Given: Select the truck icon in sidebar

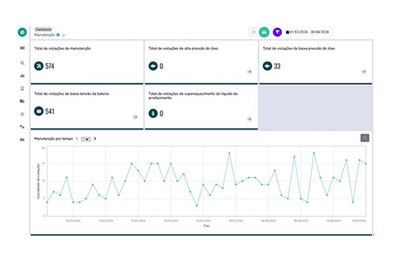Looking at the screenshot, I should 22,101.
